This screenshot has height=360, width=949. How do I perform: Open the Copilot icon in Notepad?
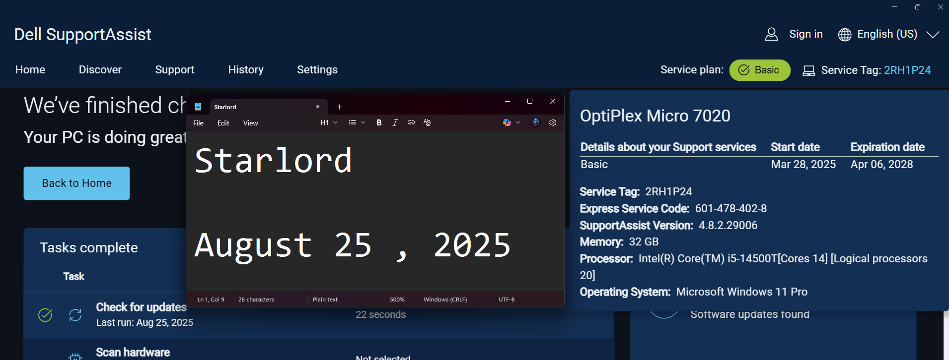(507, 122)
